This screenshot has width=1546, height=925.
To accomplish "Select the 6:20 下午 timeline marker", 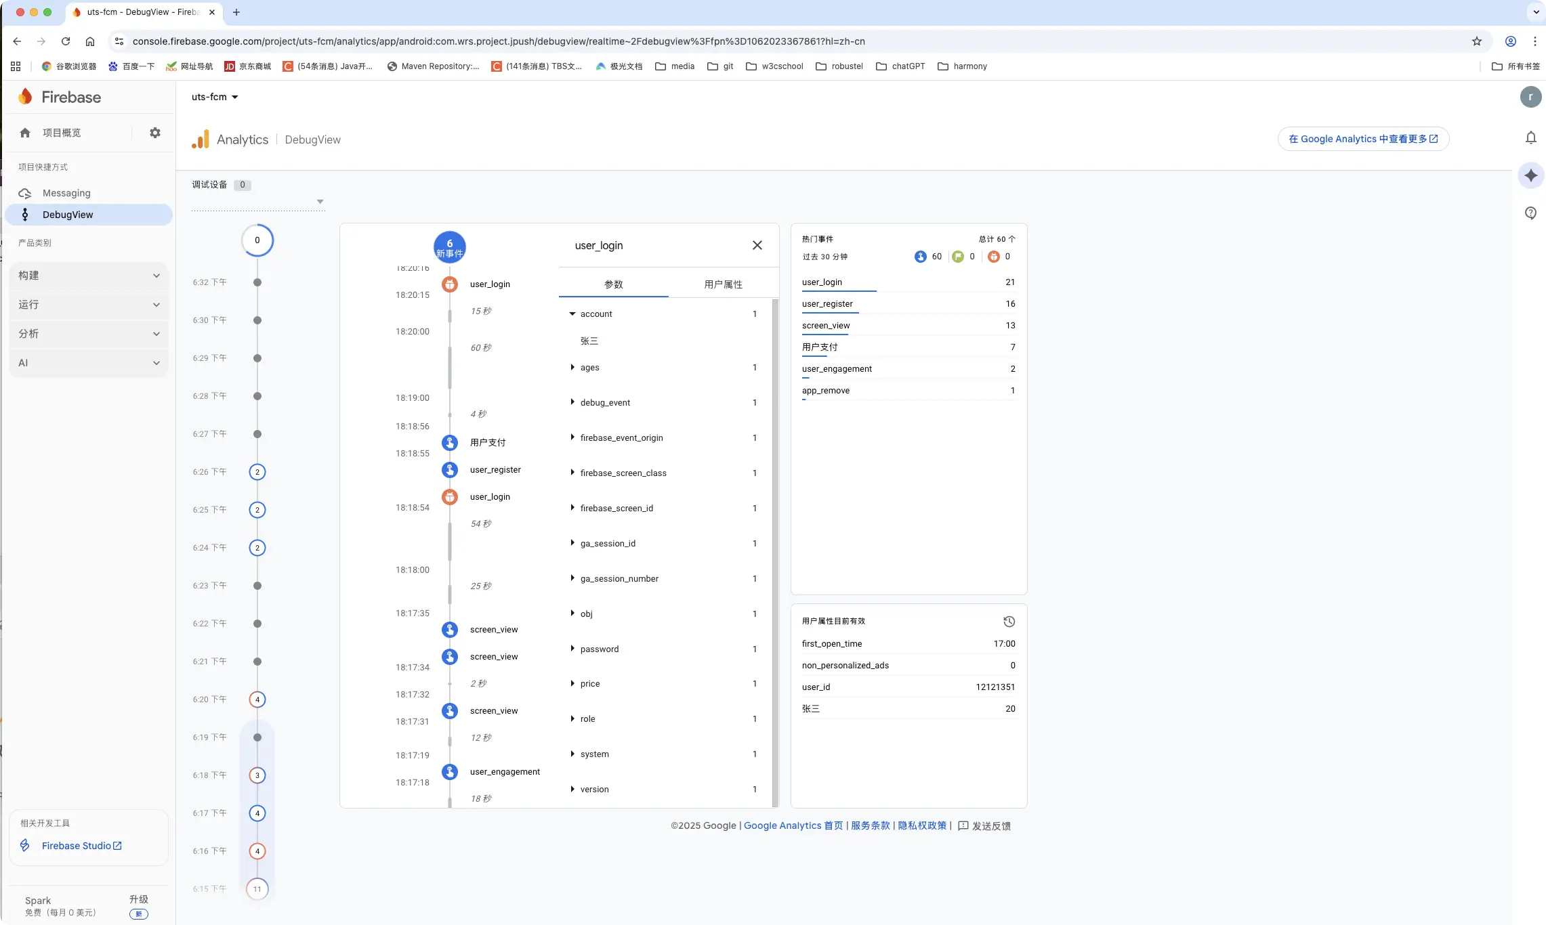I will click(x=257, y=700).
